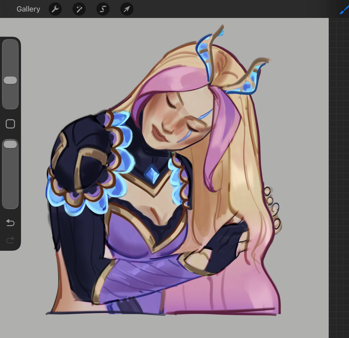Activate the Transform arrow tool
This screenshot has width=349, height=338.
tap(127, 9)
